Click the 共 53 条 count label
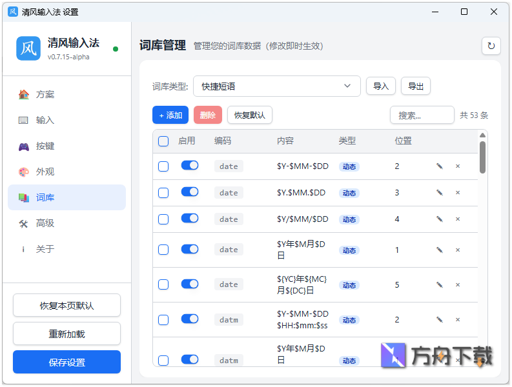This screenshot has height=387, width=512. coord(474,115)
